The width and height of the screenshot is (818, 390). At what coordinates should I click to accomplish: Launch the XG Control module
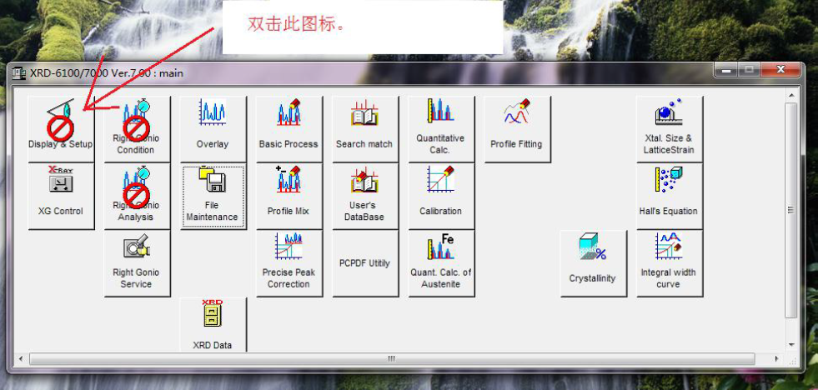tap(61, 196)
